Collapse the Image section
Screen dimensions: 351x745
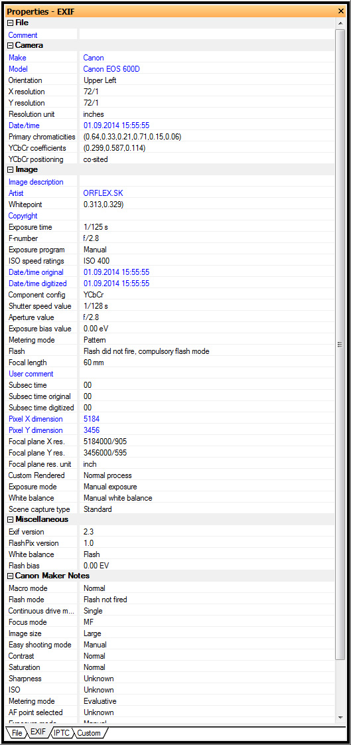(x=10, y=169)
